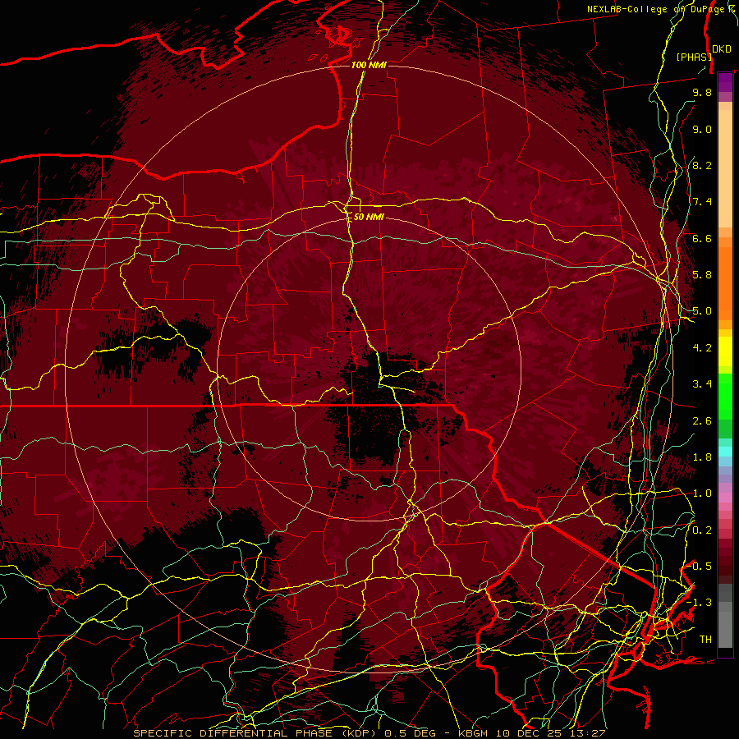Pick the pink band of the color scale
Image resolution: width=739 pixels, height=739 pixels.
tap(725, 498)
